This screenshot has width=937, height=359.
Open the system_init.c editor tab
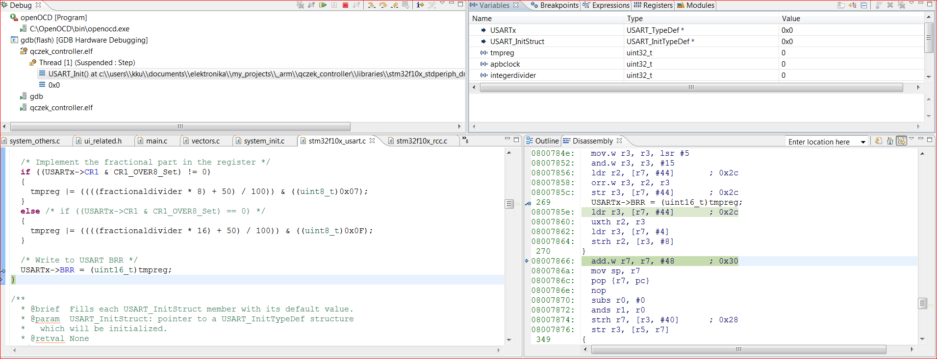point(264,141)
